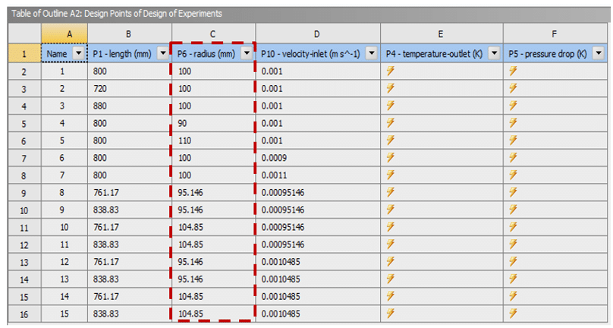This screenshot has height=328, width=613.
Task: Click the temperature-outlet lightning icon in design point 4 row
Action: pos(390,123)
